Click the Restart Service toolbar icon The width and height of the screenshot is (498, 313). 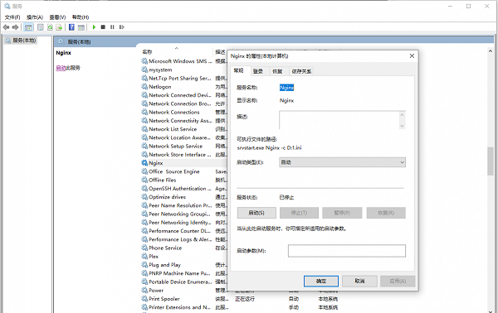(x=122, y=27)
